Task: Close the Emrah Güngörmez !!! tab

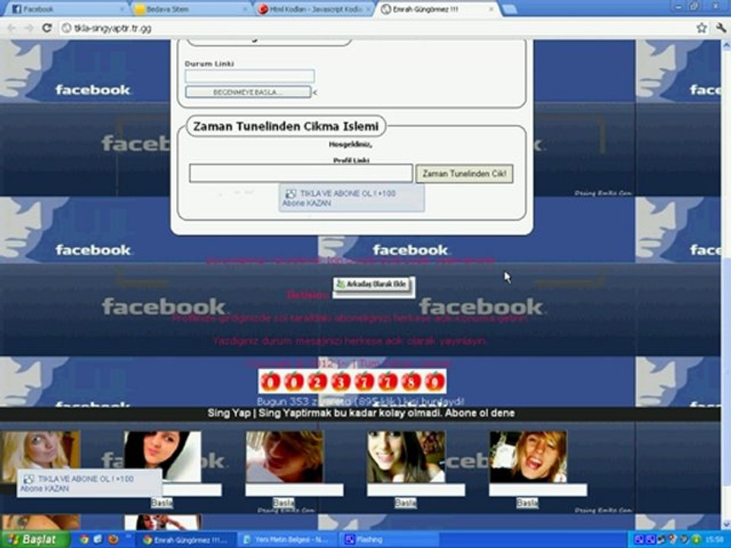Action: (491, 9)
